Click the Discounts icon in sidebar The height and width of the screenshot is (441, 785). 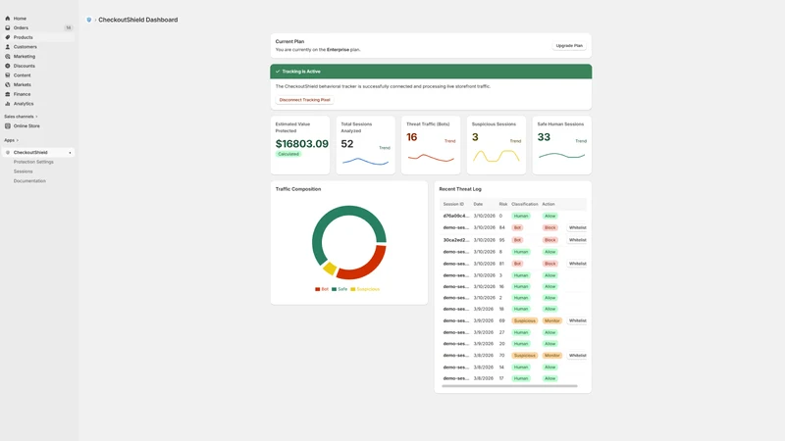8,66
